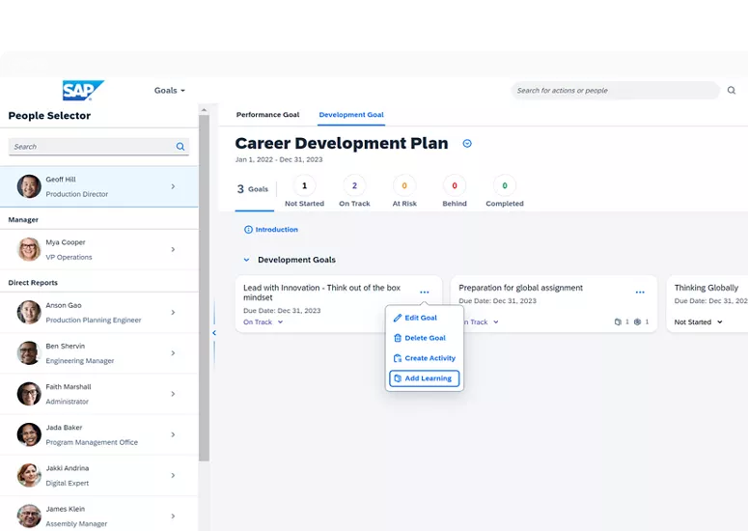Viewport: 748px width, 531px height.
Task: Switch to the Performance Goal tab
Action: (x=267, y=115)
